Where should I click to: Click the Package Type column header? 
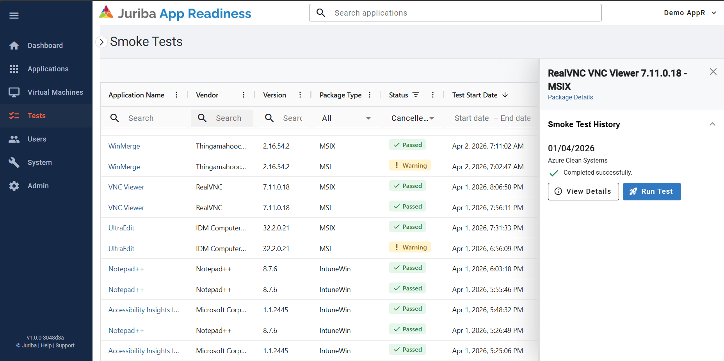pos(340,95)
